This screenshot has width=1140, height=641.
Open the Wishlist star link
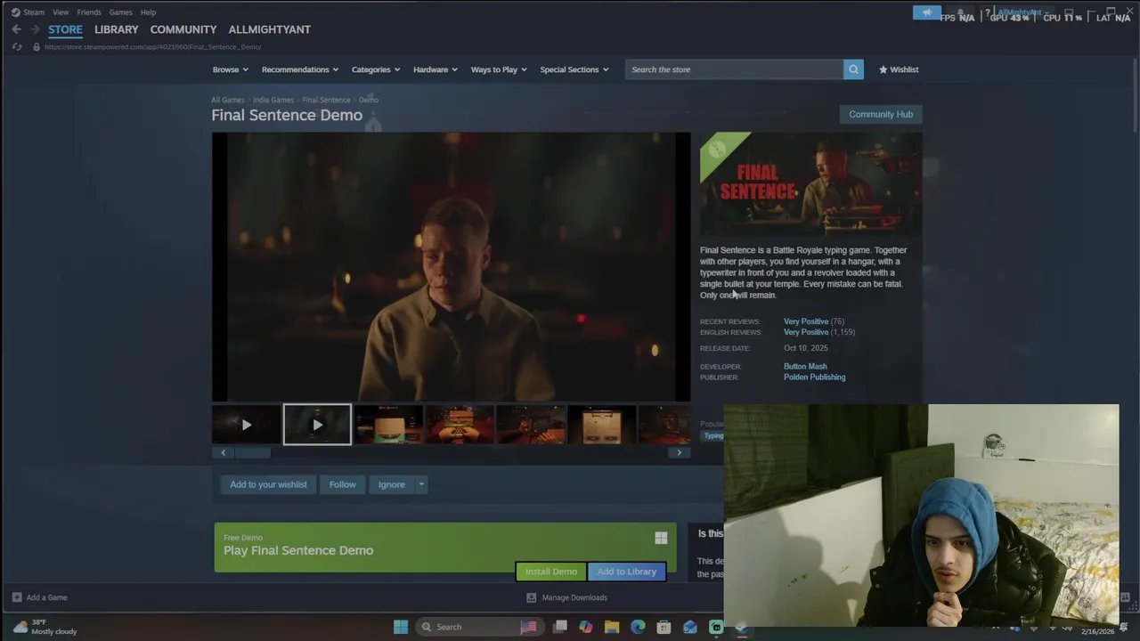coord(899,69)
